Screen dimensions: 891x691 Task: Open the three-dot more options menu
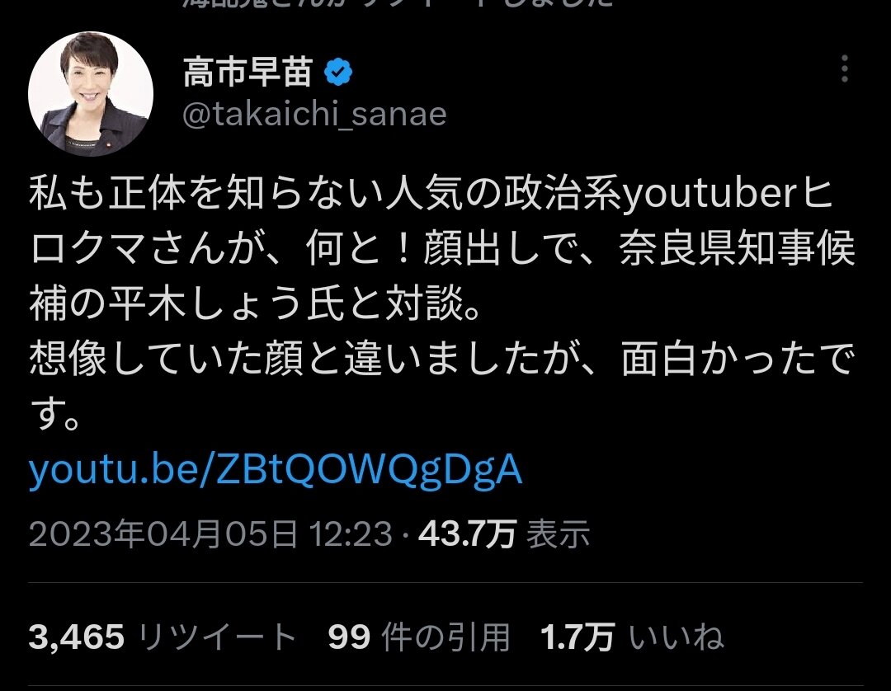(845, 68)
